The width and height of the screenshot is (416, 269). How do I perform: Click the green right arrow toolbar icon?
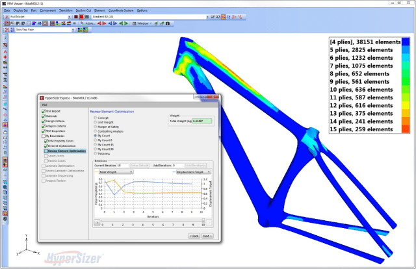tap(126, 23)
